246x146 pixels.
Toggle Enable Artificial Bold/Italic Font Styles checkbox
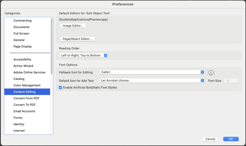click(x=60, y=87)
